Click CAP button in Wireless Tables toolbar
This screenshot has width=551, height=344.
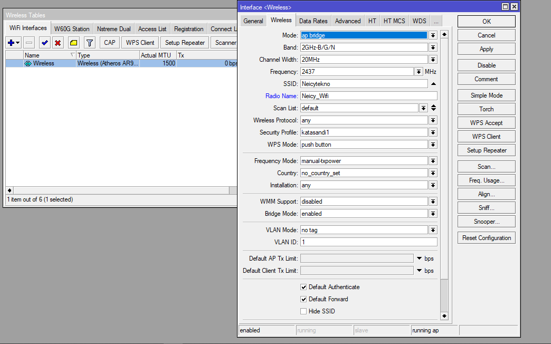pyautogui.click(x=110, y=43)
